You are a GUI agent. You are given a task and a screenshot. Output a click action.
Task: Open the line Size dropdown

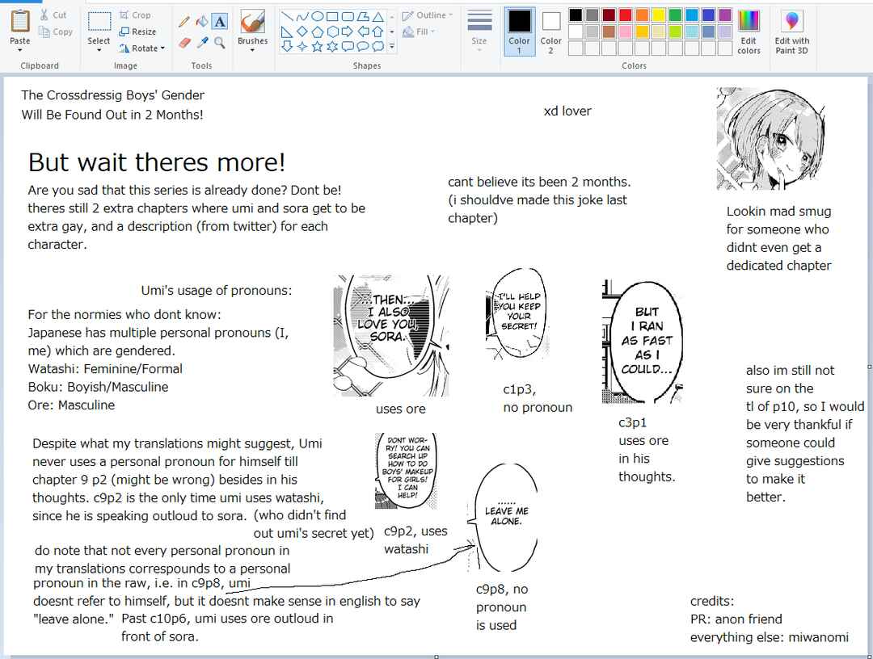tap(479, 31)
